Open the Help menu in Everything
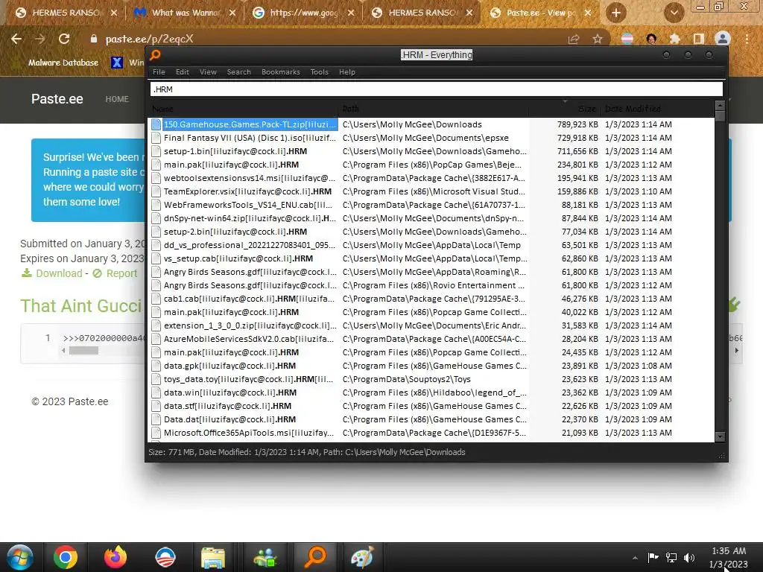The width and height of the screenshot is (763, 572). (347, 72)
